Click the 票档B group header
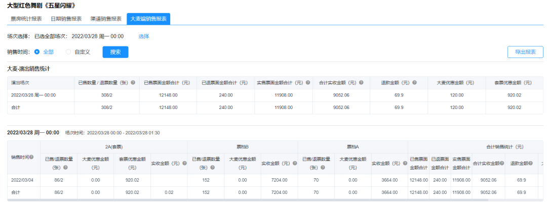 pos(243,146)
